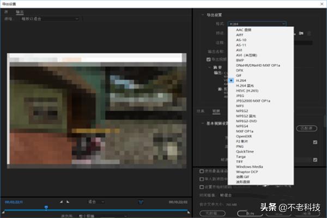Click the aspect ratio correction icon
Image resolution: width=327 pixels, height=218 pixels.
click(141, 202)
